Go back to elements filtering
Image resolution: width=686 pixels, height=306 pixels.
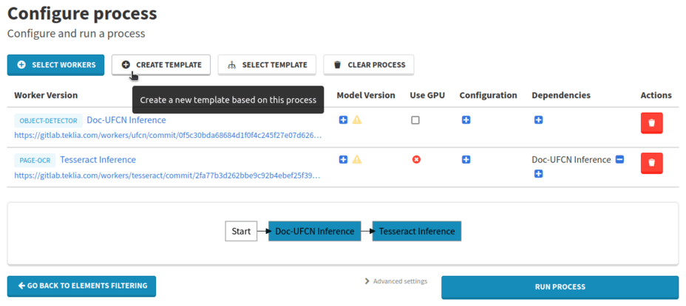coord(81,286)
